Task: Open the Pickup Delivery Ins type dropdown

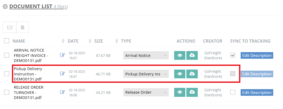Action: tap(146, 74)
